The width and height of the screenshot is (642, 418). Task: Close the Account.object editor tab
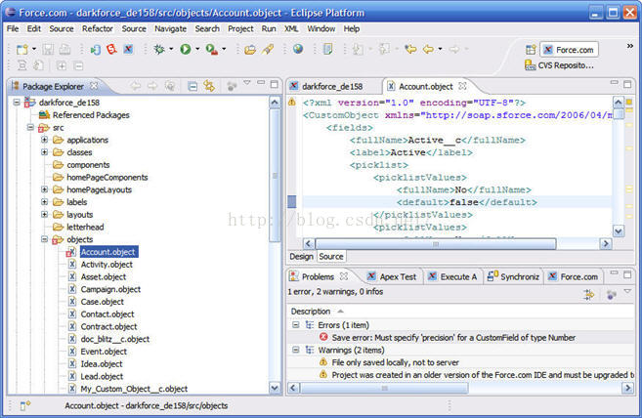tap(462, 86)
